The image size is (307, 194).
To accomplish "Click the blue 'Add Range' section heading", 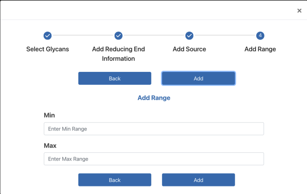I will pos(154,98).
